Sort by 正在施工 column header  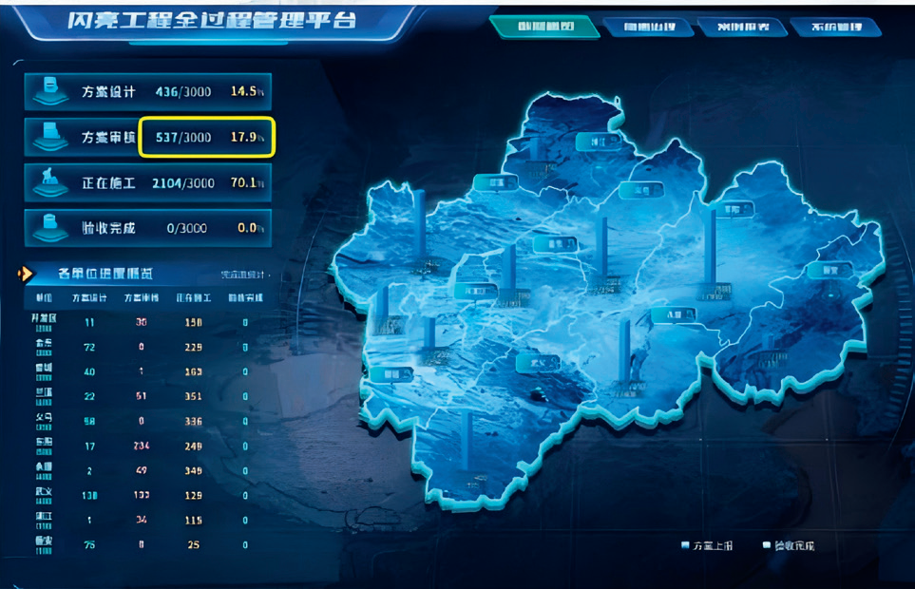point(193,297)
